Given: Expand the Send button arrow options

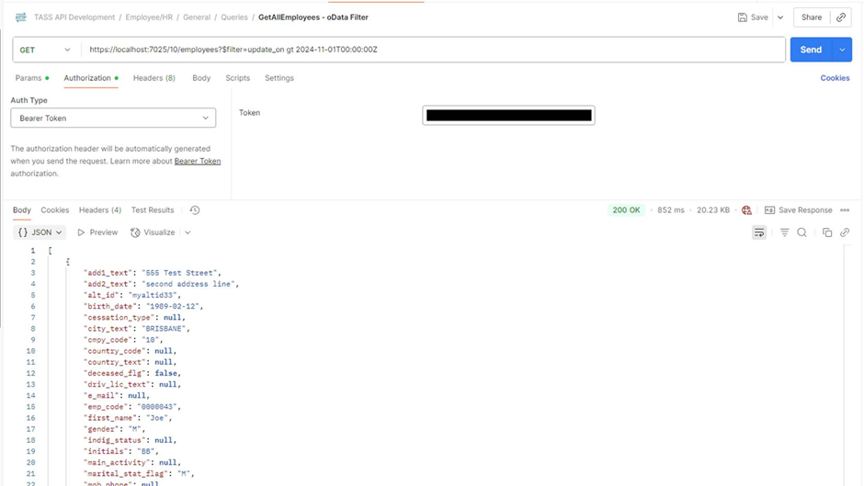Looking at the screenshot, I should pyautogui.click(x=842, y=50).
